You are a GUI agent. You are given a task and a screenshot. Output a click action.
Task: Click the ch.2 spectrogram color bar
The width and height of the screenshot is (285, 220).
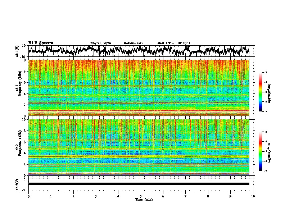[x=260, y=151]
